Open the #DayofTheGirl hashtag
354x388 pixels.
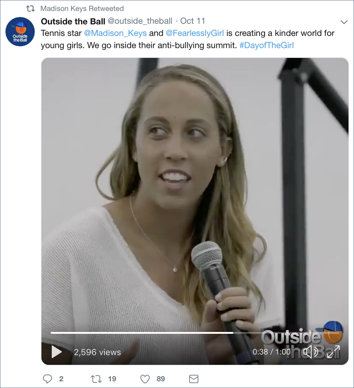click(267, 45)
